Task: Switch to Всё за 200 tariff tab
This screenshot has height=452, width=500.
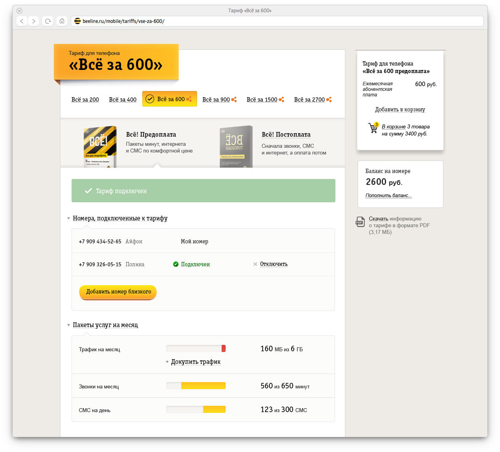Action: click(85, 100)
